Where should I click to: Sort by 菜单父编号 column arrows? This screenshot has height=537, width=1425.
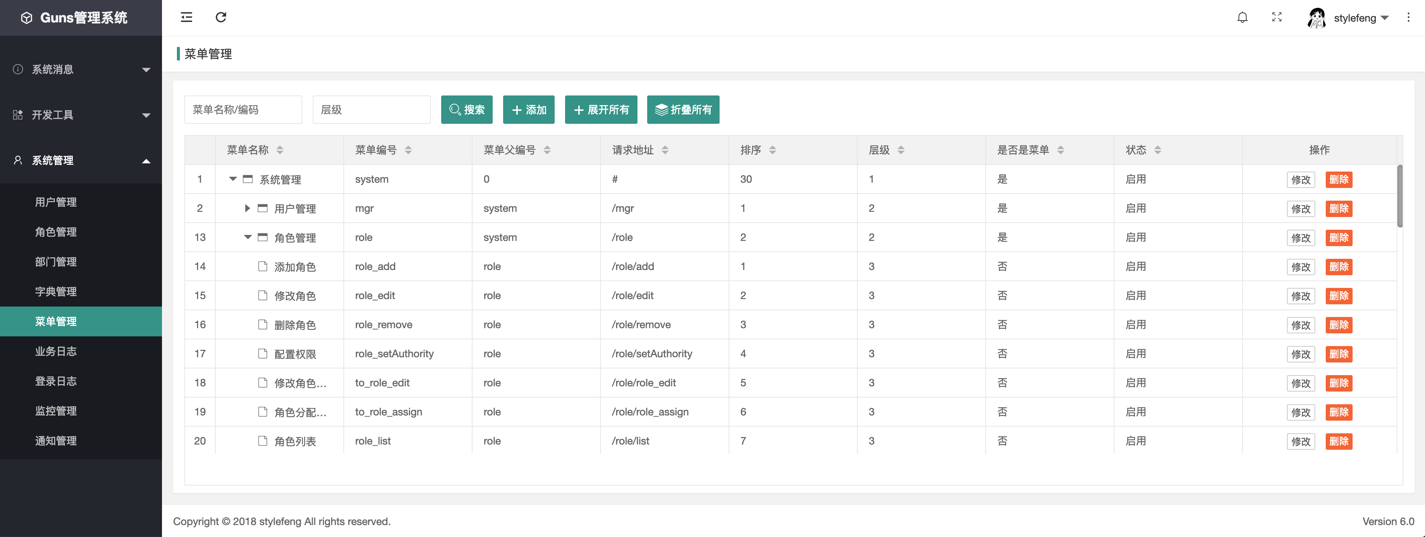(x=547, y=150)
